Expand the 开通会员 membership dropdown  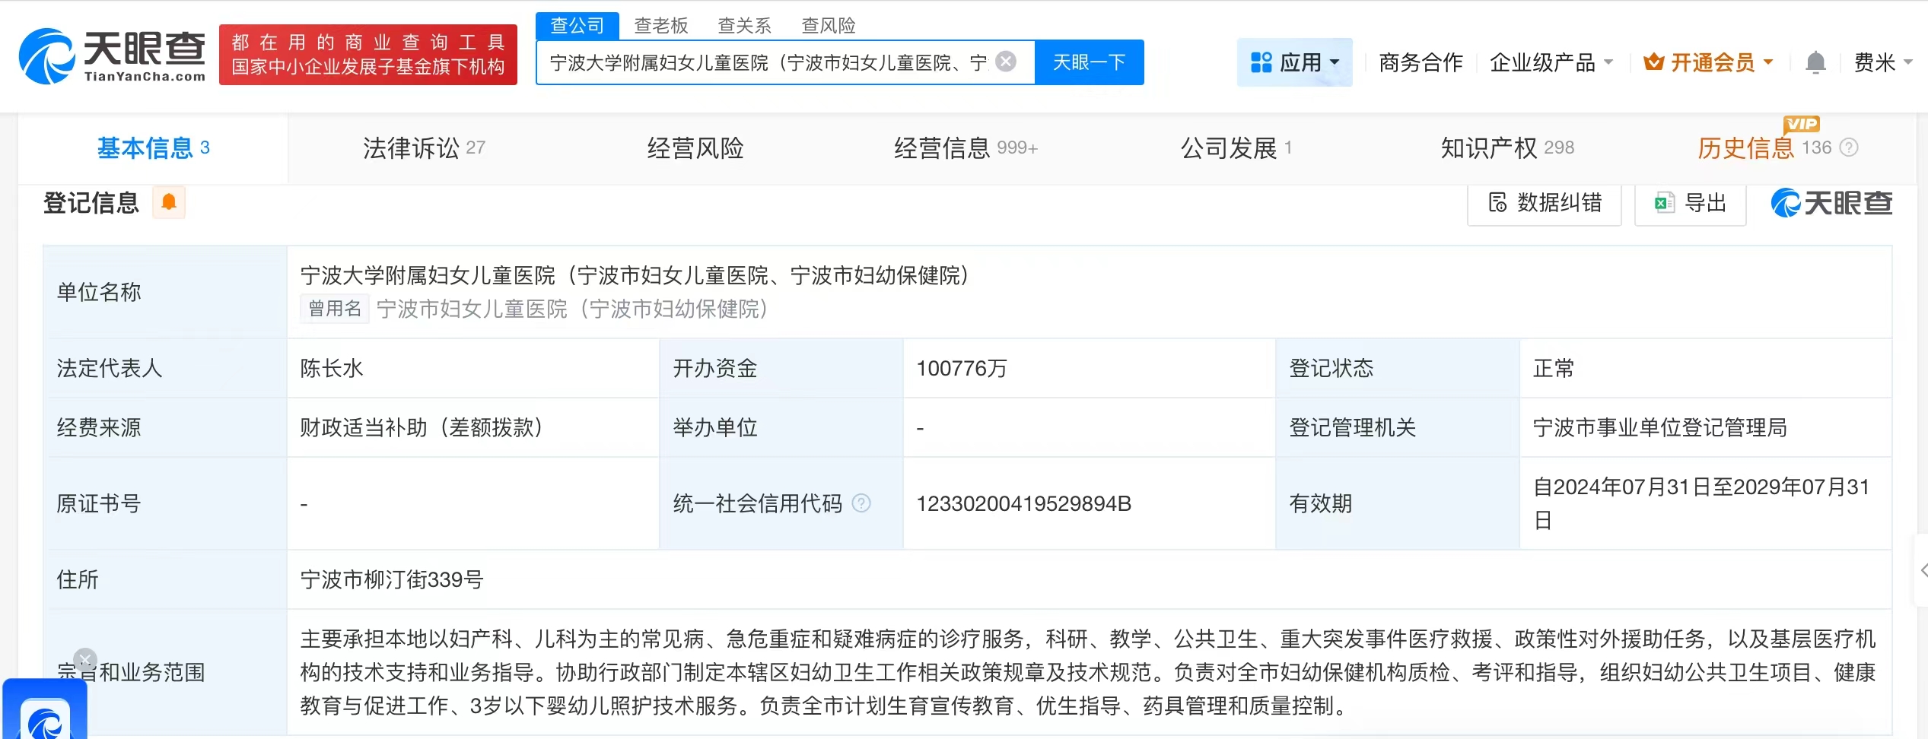coord(1708,62)
